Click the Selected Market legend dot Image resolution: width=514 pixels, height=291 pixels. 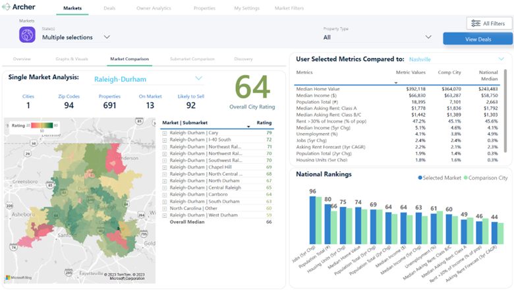(420, 178)
